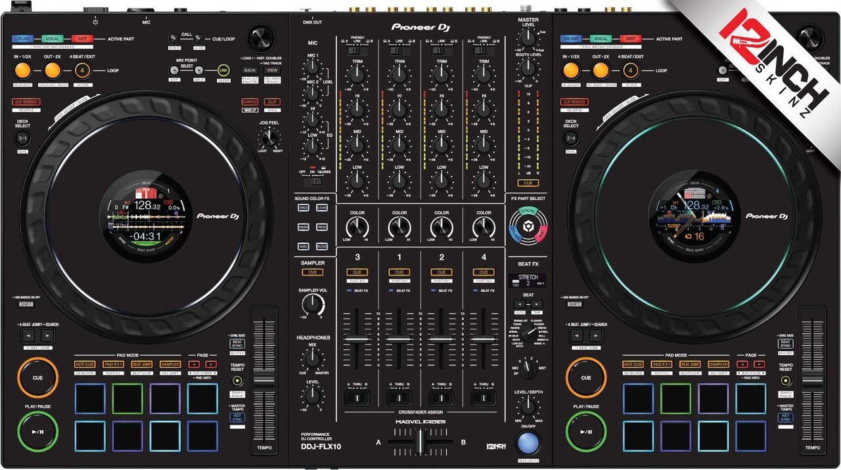Toggle left deck BEAT SYNC button

tap(237, 344)
